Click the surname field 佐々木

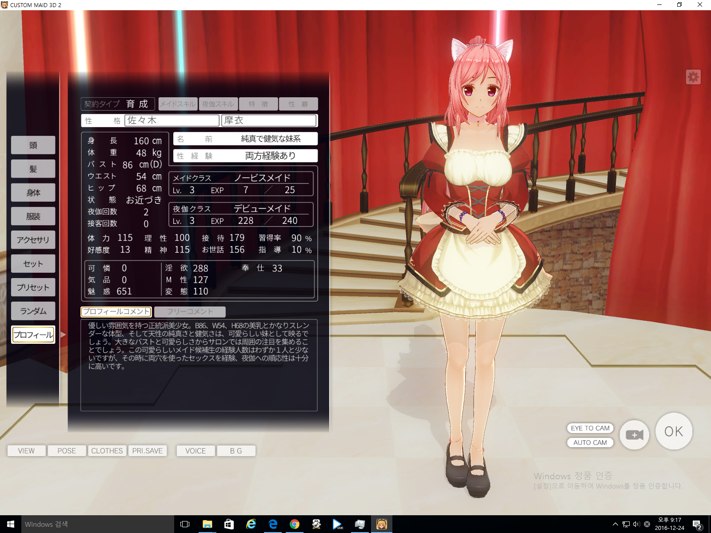[x=172, y=120]
